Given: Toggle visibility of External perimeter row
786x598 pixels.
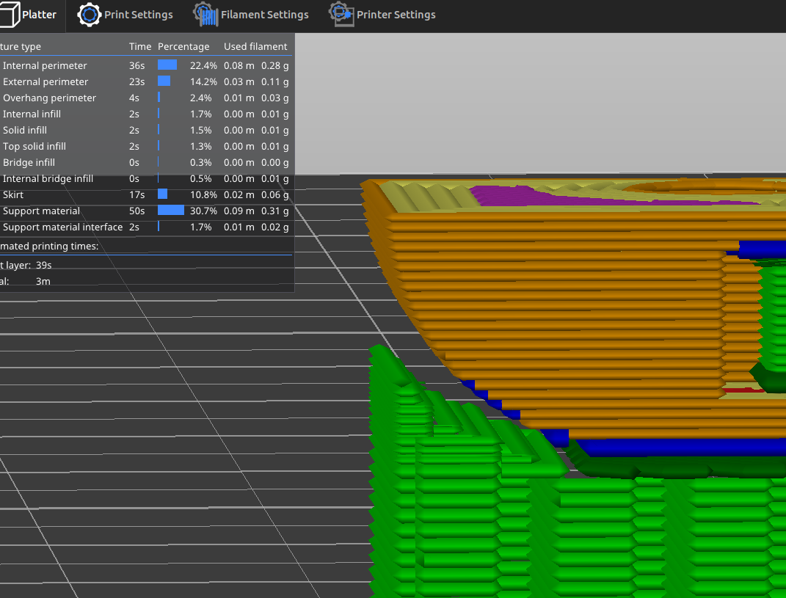Looking at the screenshot, I should pos(146,81).
